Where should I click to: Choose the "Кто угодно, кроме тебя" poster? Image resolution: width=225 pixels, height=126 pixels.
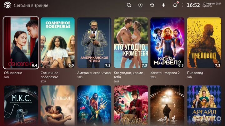(131, 42)
